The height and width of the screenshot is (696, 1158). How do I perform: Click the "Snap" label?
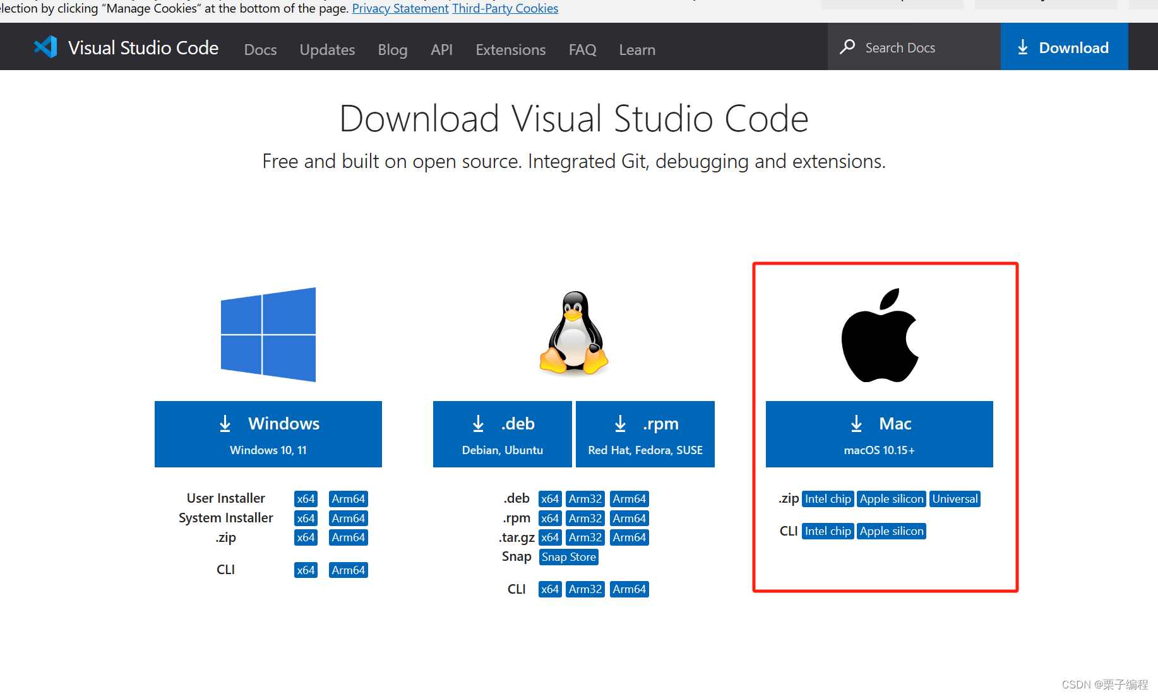[x=516, y=556]
